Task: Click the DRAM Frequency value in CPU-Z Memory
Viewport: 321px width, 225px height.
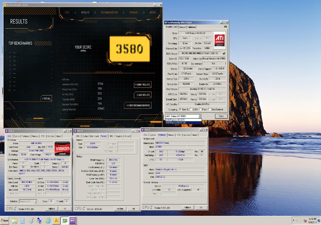Action: click(x=113, y=160)
